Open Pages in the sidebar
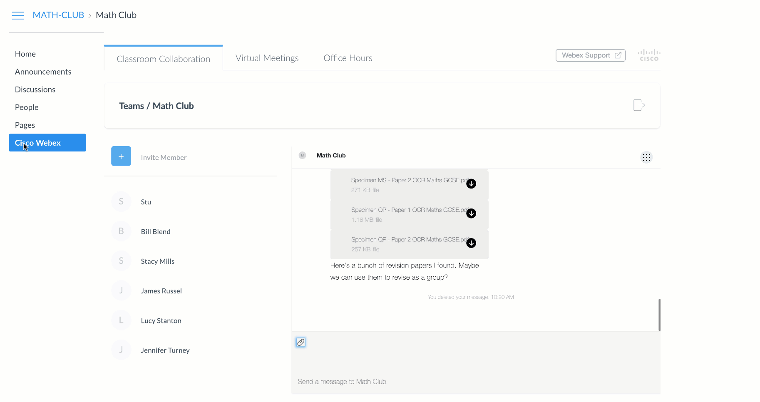The height and width of the screenshot is (402, 760). (x=25, y=125)
